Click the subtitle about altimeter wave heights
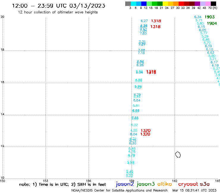The width and height of the screenshot is (220, 193). (58, 12)
